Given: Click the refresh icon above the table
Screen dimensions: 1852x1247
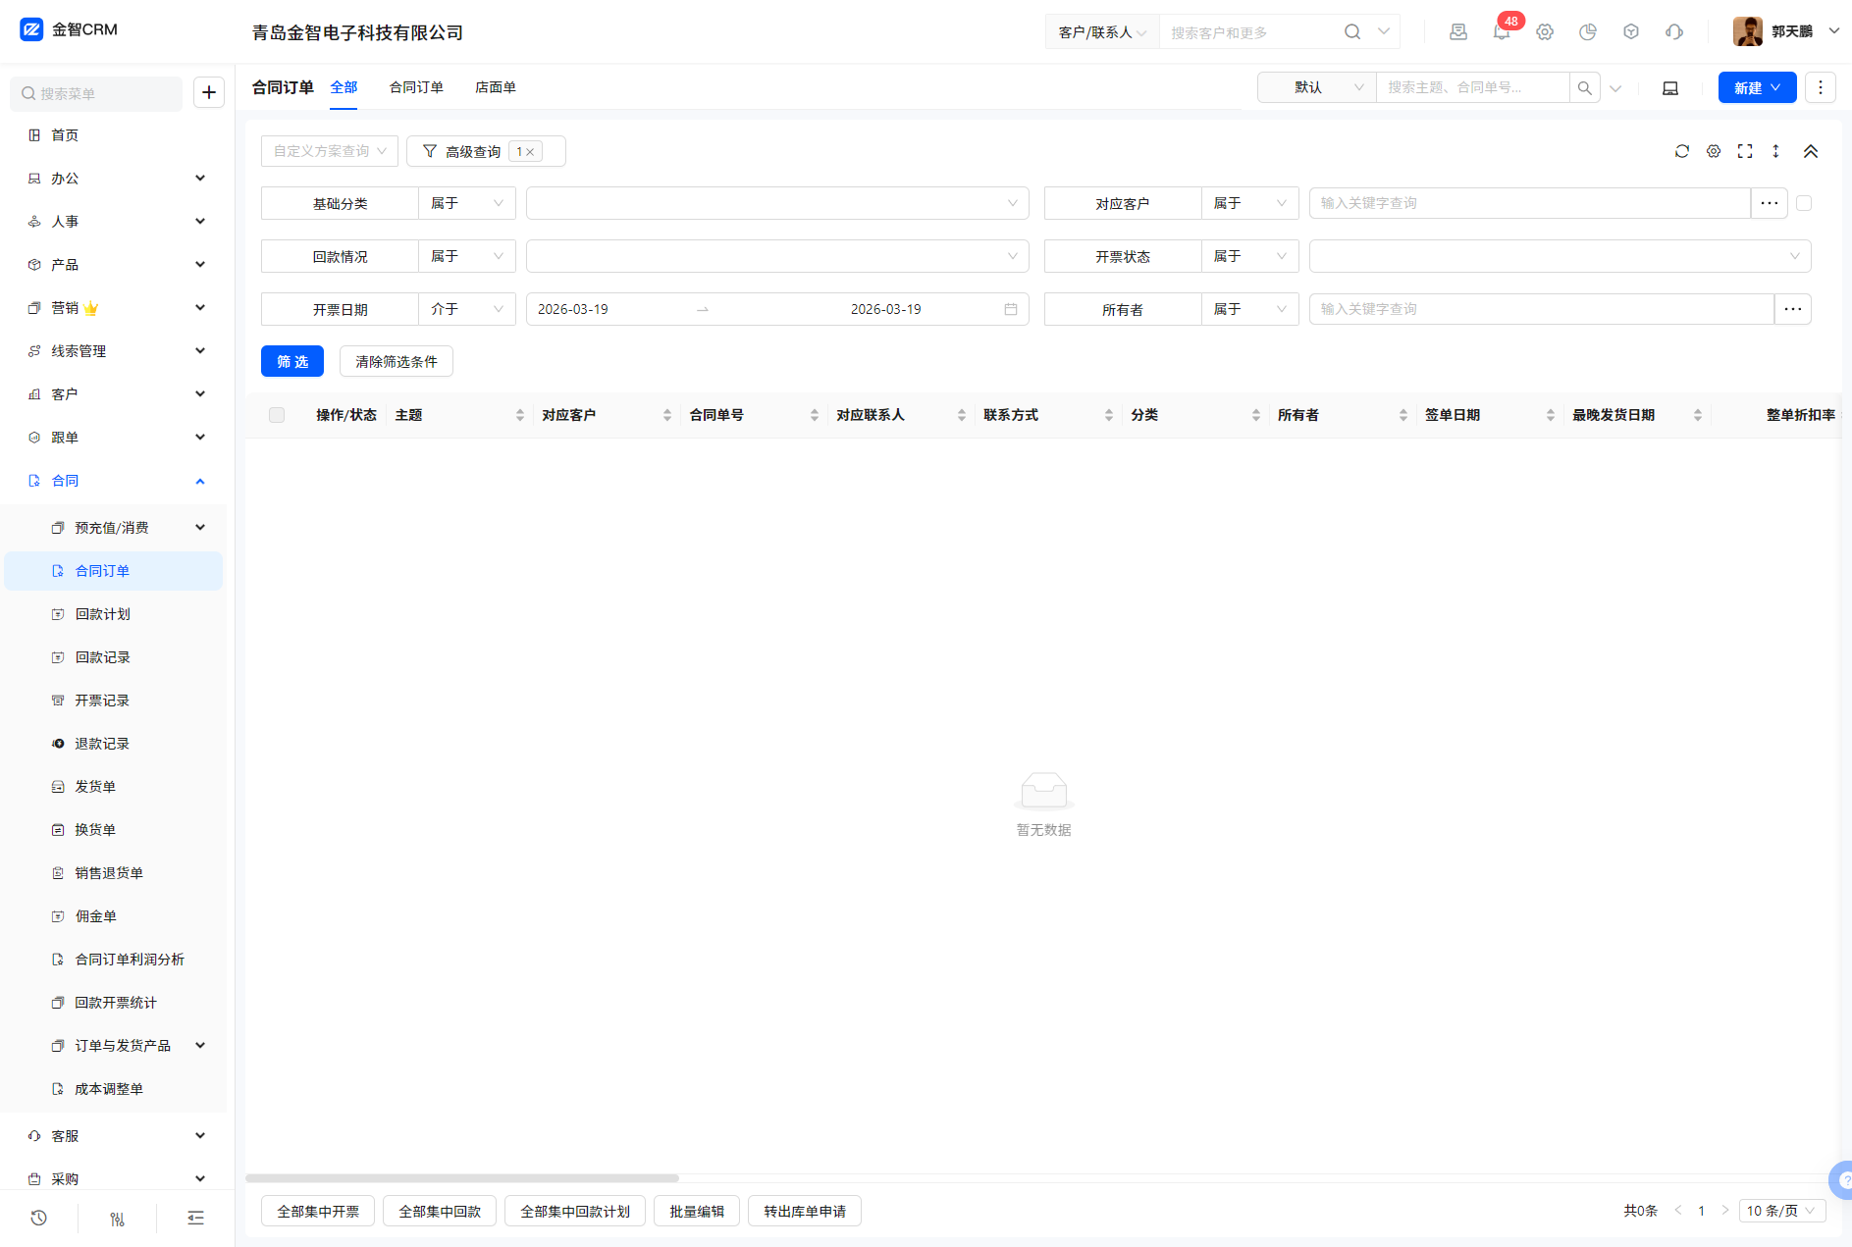Looking at the screenshot, I should [1682, 151].
